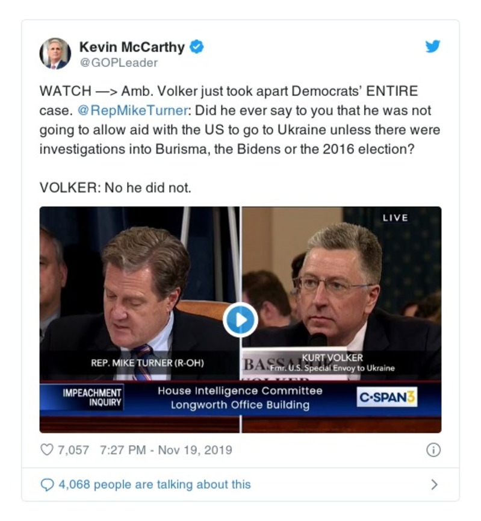Open "4,068 people are talking about this"
The image size is (481, 521).
pyautogui.click(x=154, y=484)
